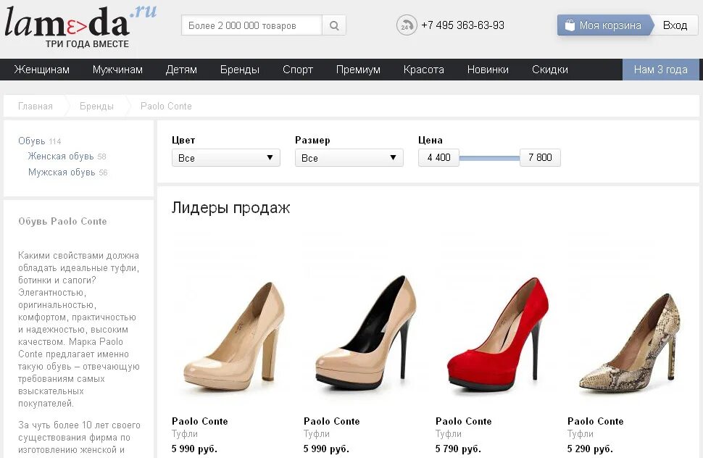Click the phone number +7 495 363-63-93
The width and height of the screenshot is (703, 458).
462,25
